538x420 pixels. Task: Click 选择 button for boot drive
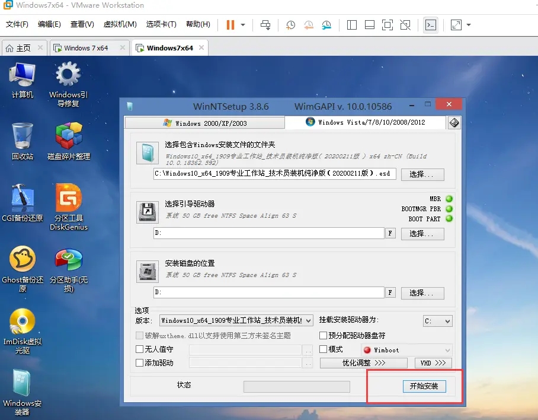click(x=422, y=234)
